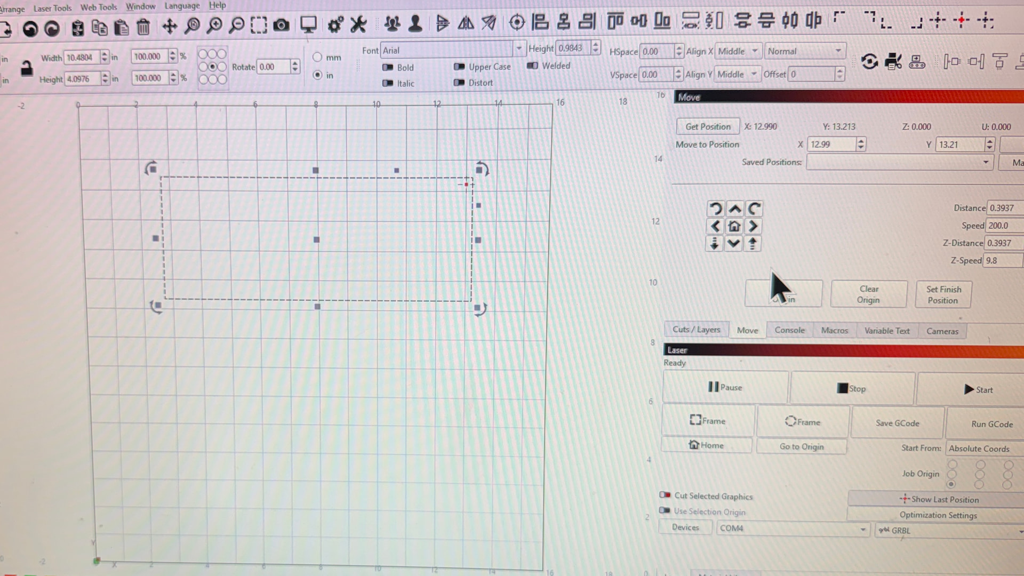Viewport: 1024px width, 576px height.
Task: Open the Help menu
Action: point(217,5)
